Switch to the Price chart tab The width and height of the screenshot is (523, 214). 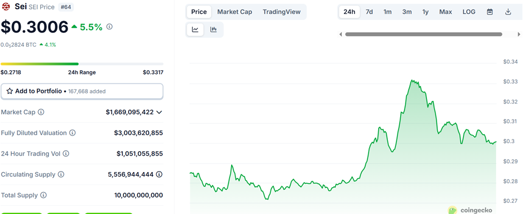199,12
